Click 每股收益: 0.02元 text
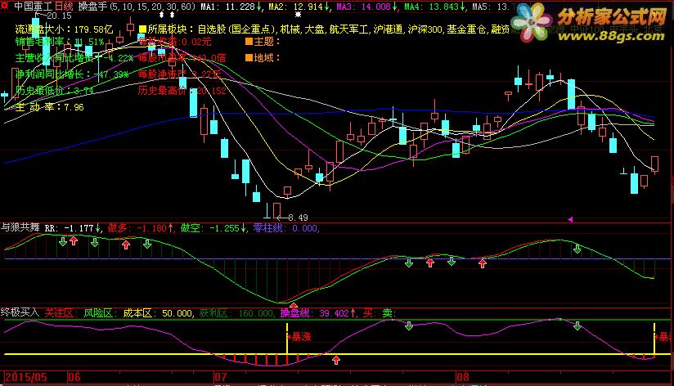The width and height of the screenshot is (674, 386). 175,42
